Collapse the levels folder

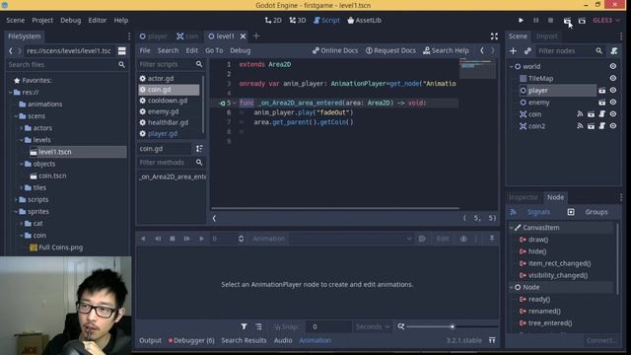(22, 140)
